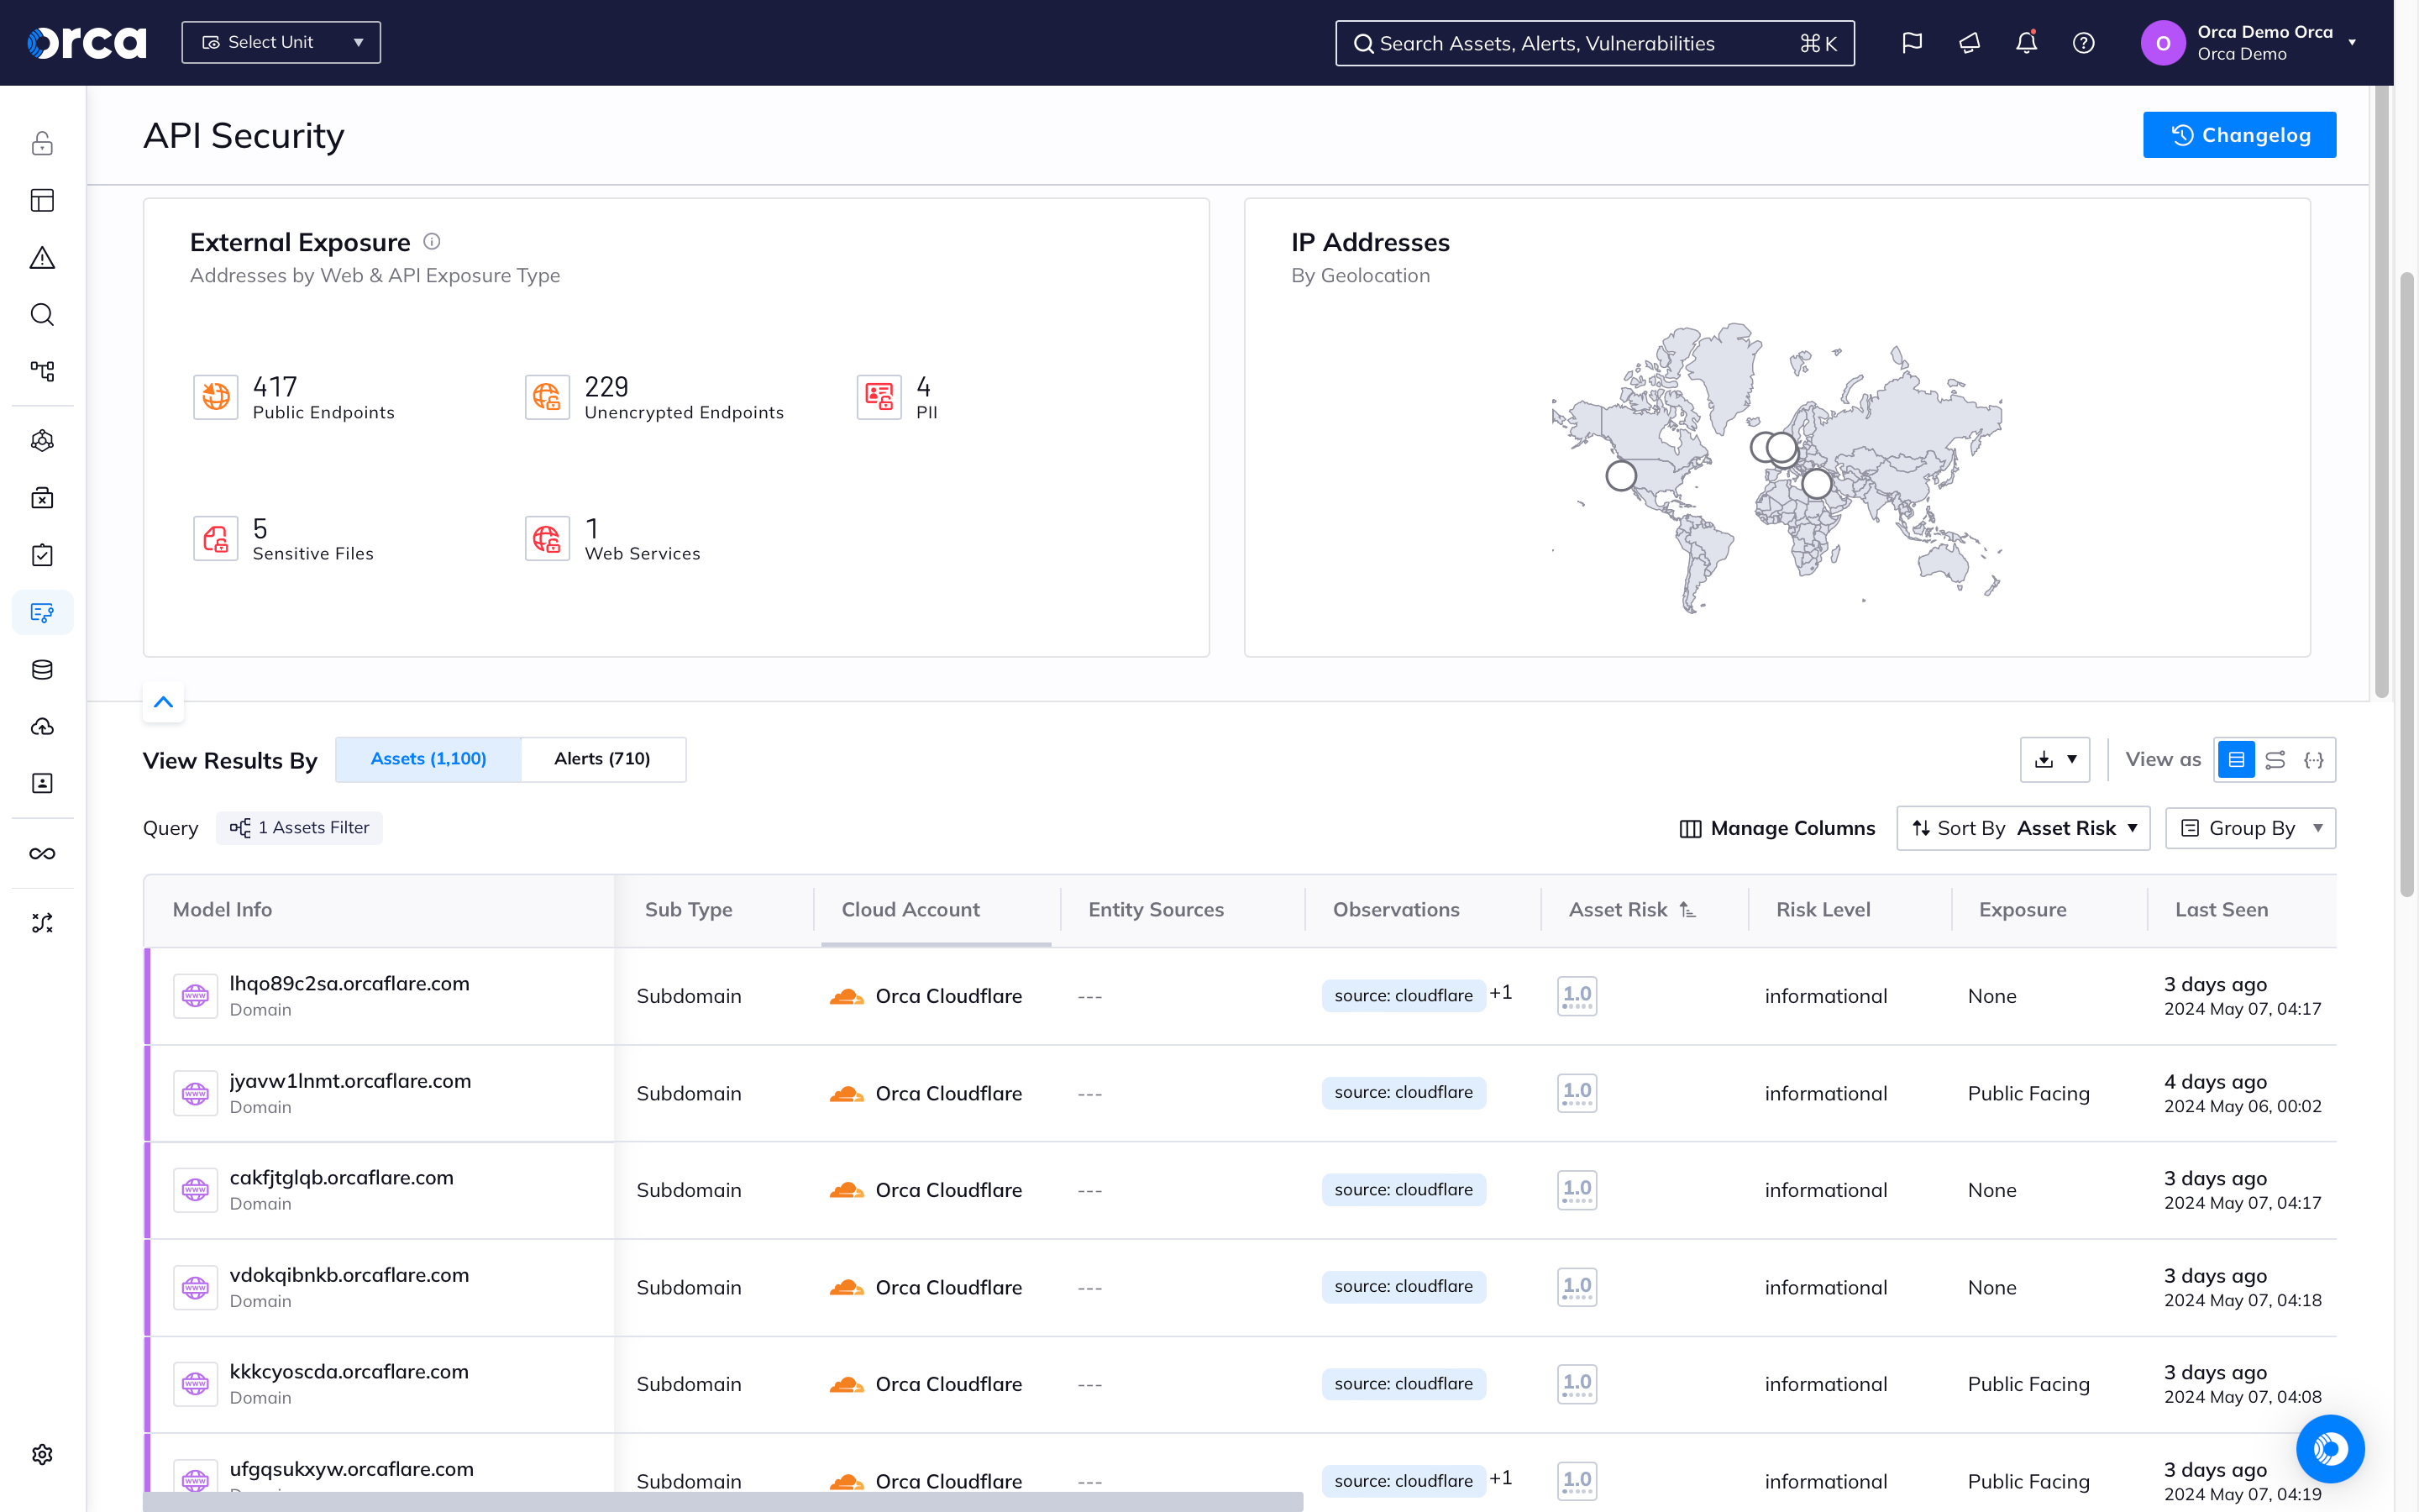
Task: Open the vulnerabilities box icon in the sidebar
Action: pos(42,498)
